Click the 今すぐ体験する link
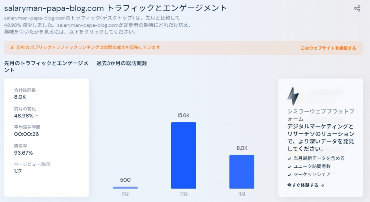 pos(303,185)
